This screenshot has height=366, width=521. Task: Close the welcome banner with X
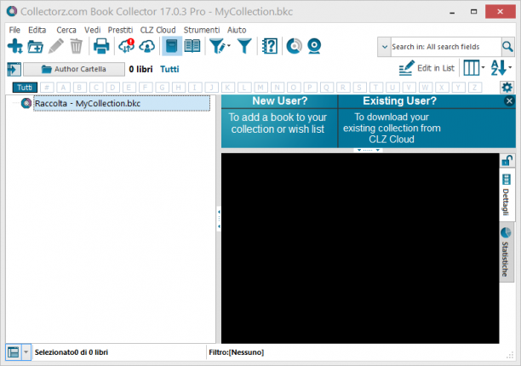click(x=509, y=101)
